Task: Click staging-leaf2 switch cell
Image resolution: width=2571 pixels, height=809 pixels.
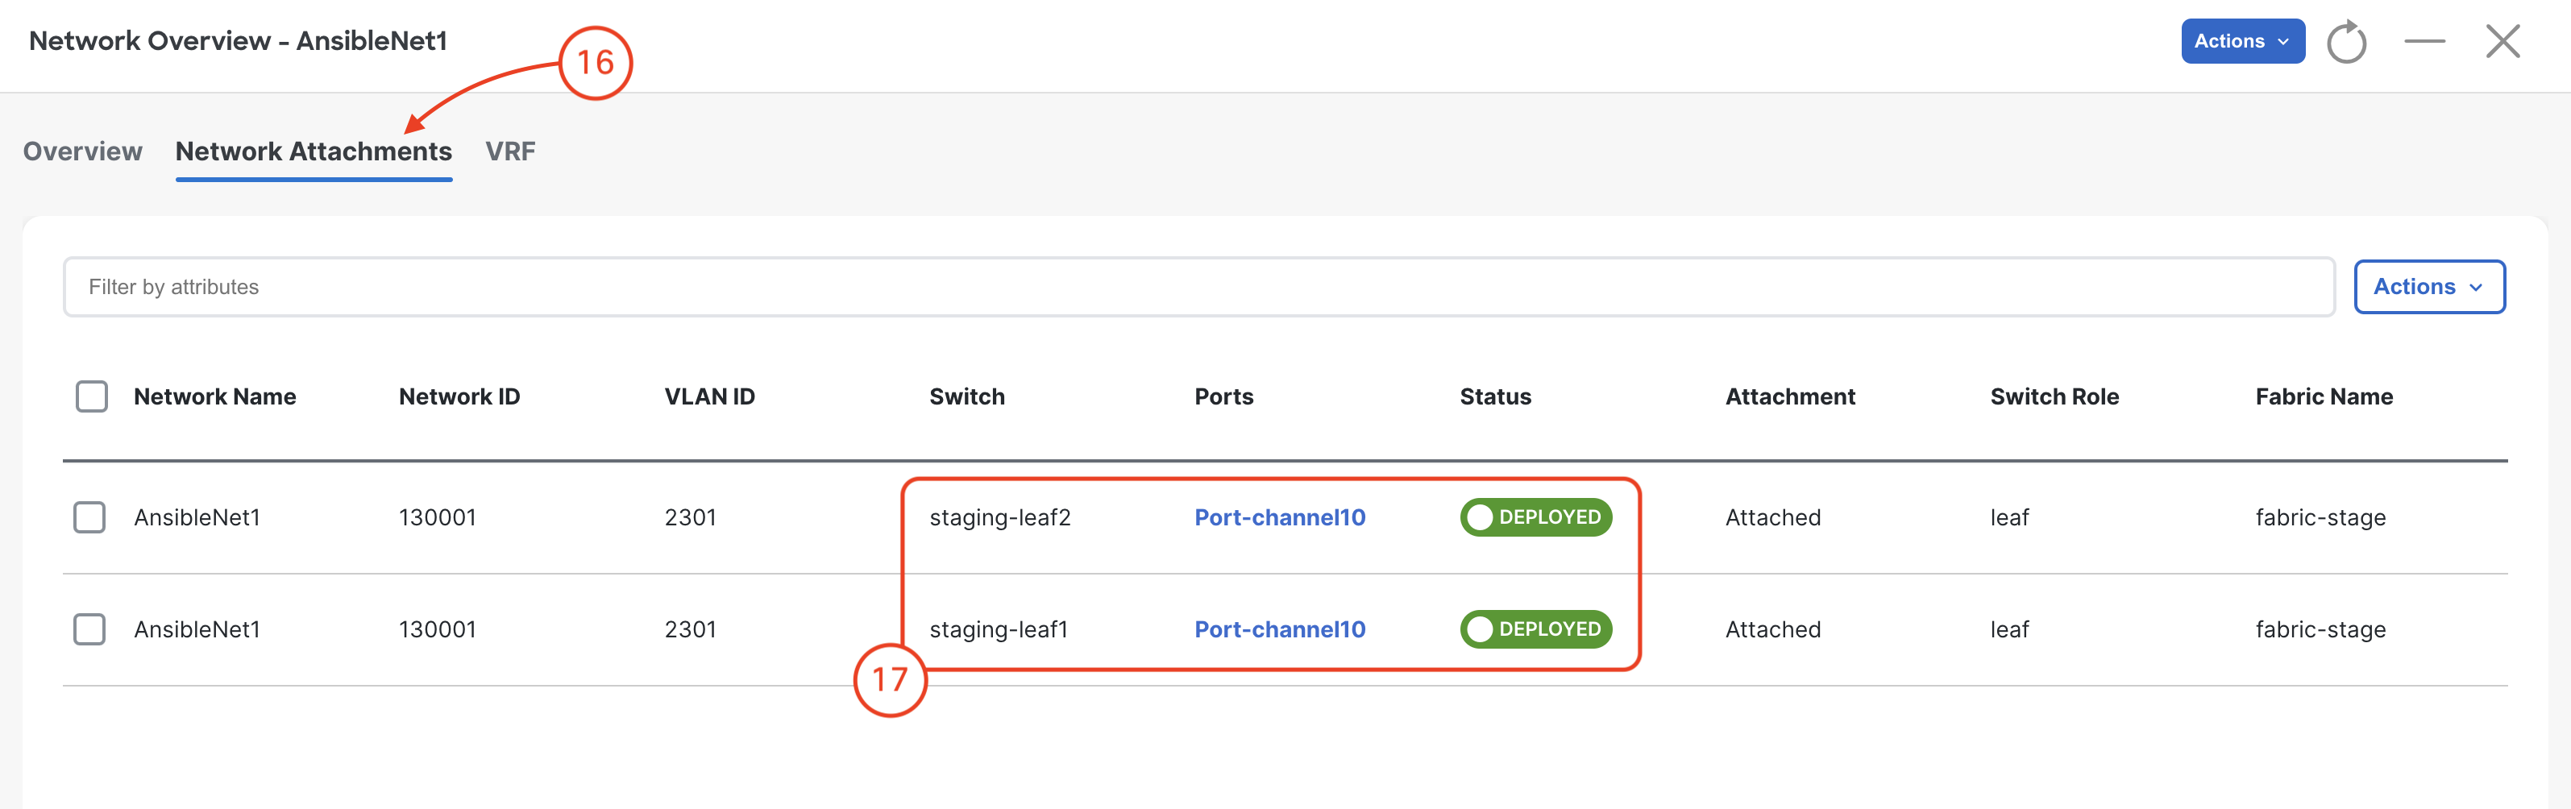Action: (x=1000, y=518)
